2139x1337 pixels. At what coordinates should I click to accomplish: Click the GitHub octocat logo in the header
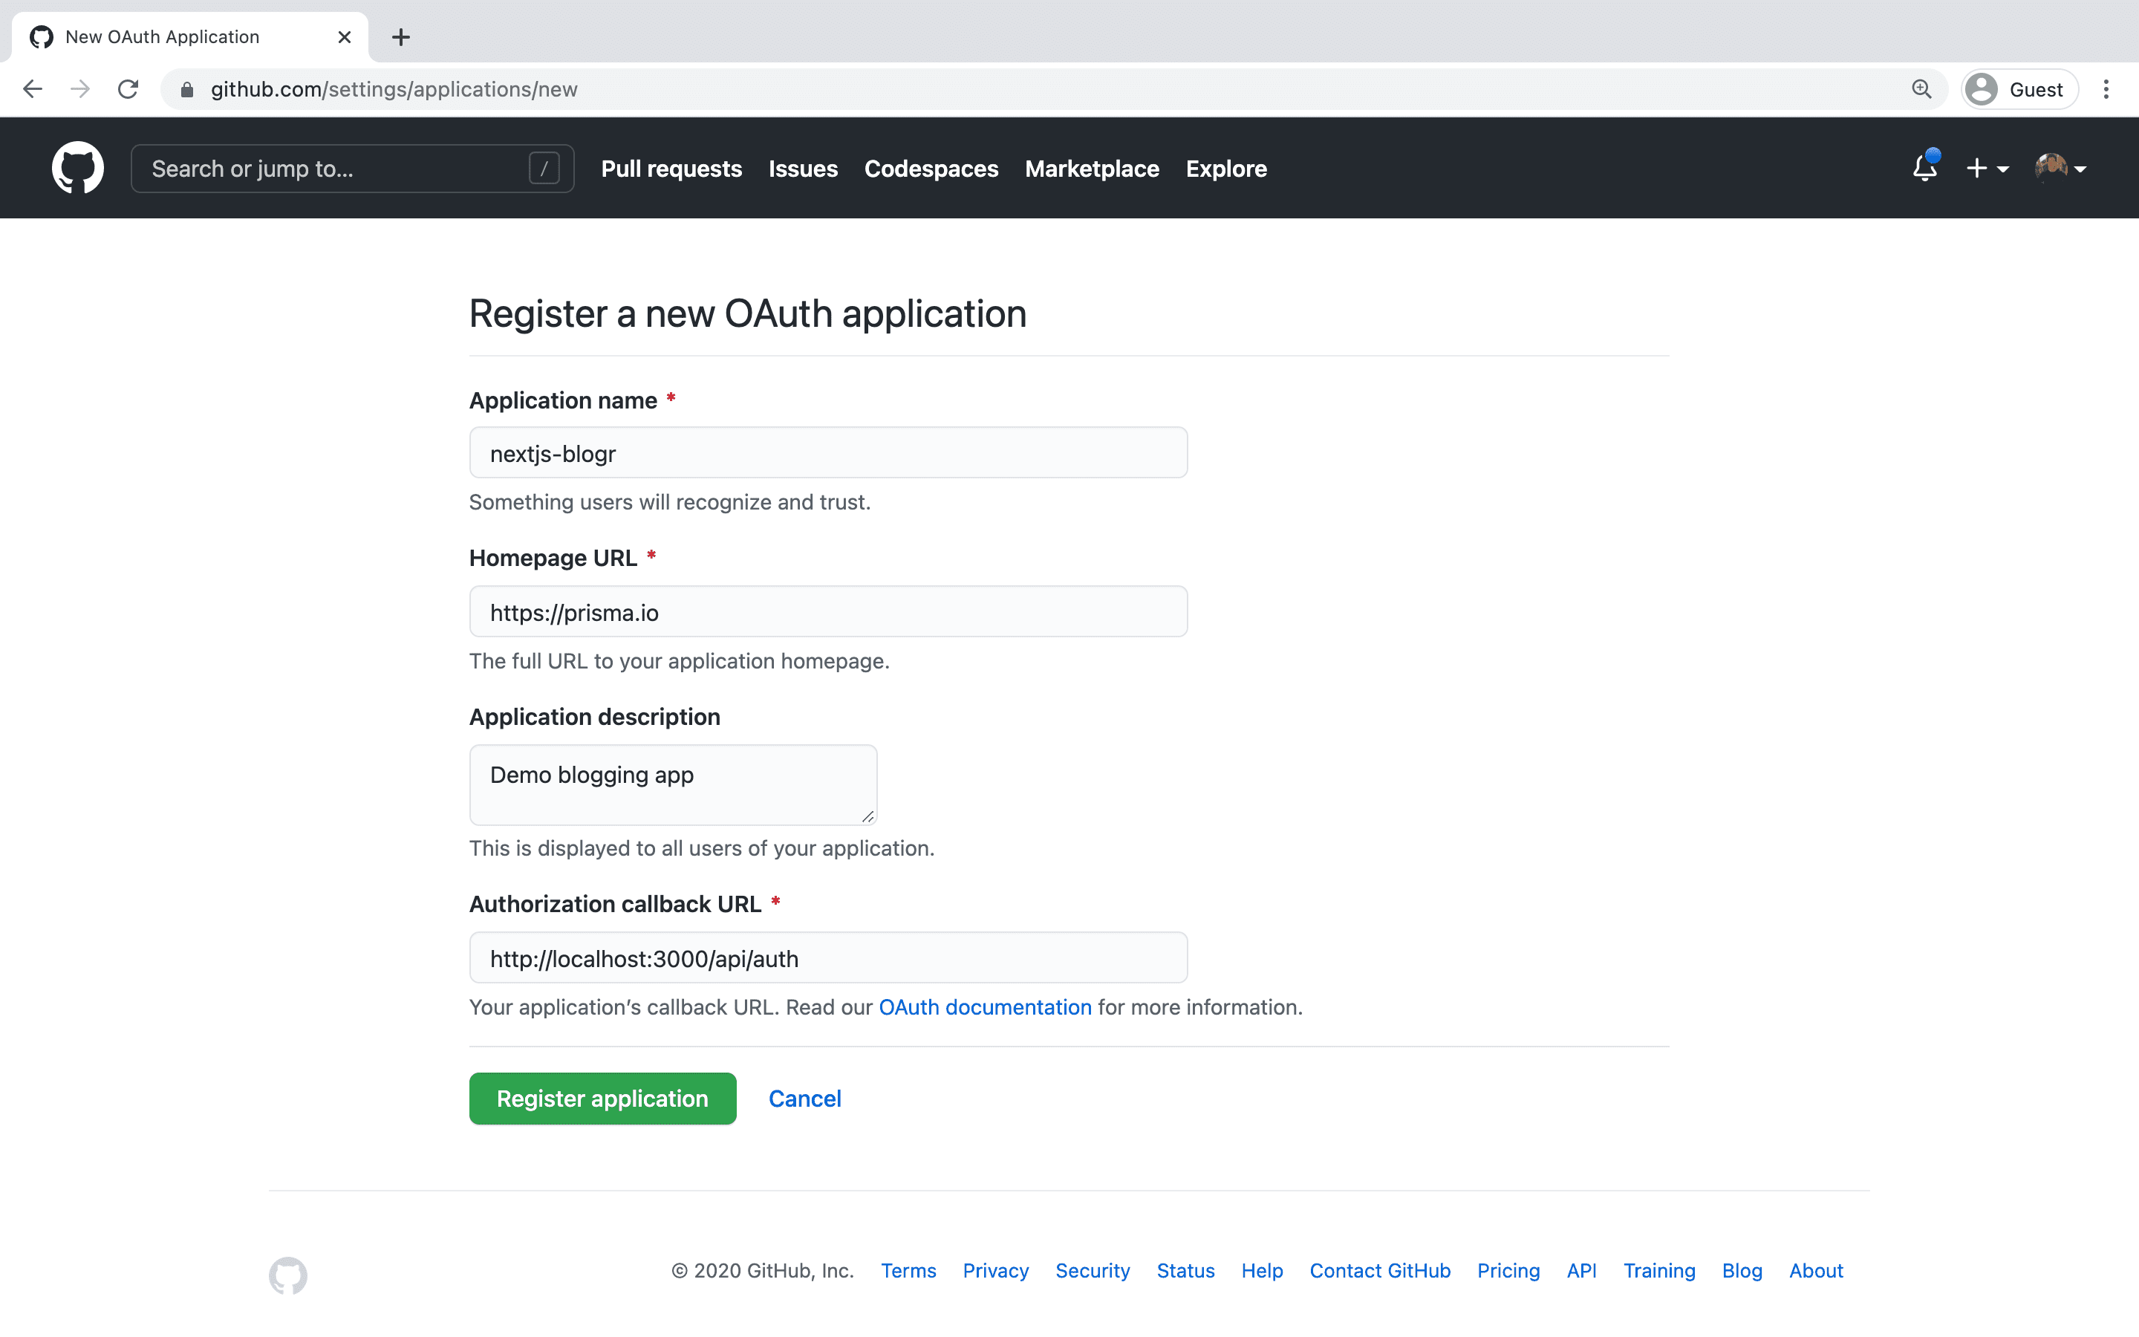(78, 168)
